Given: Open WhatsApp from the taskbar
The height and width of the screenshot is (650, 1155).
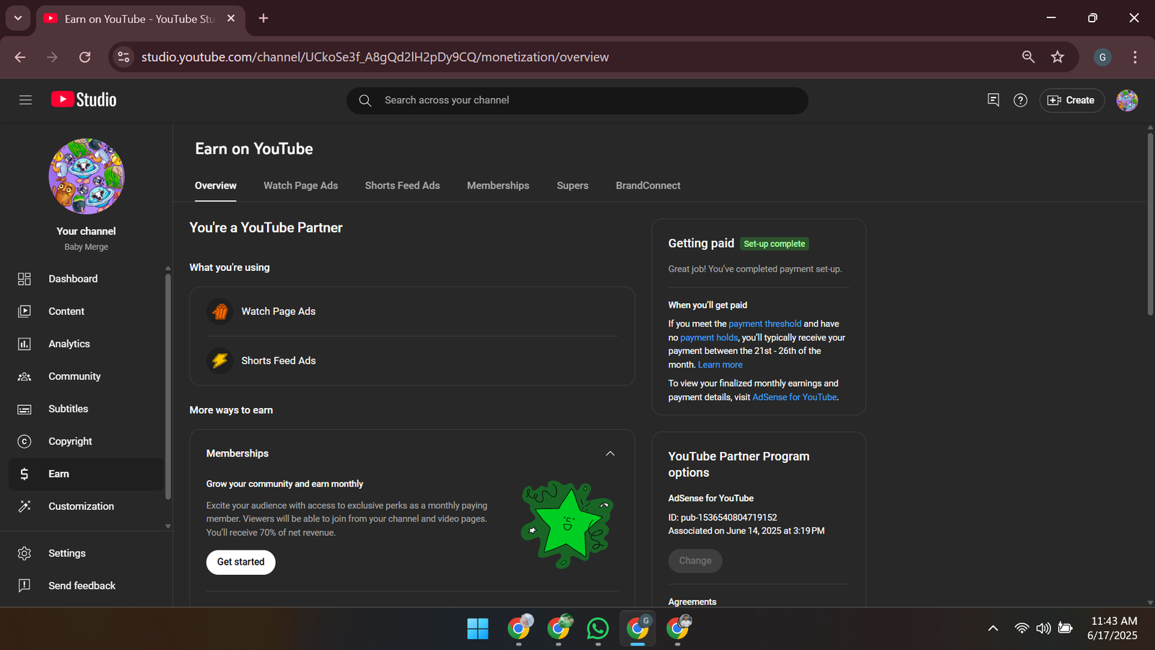Looking at the screenshot, I should pyautogui.click(x=598, y=628).
